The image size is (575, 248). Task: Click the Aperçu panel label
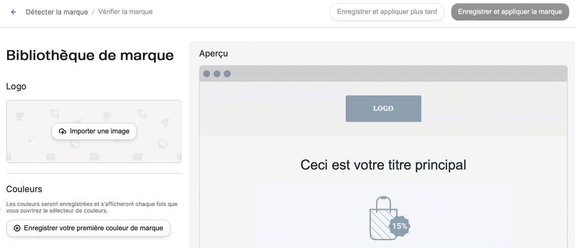[x=213, y=53]
